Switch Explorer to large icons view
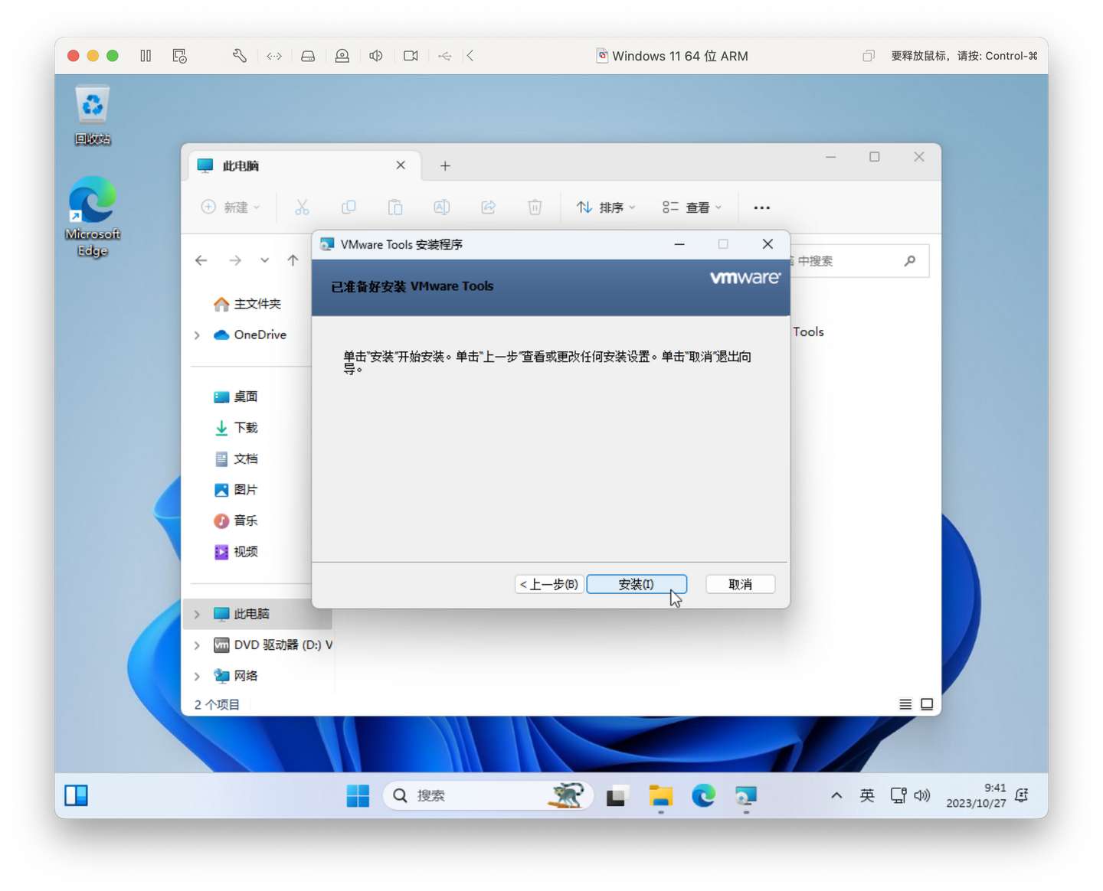Image resolution: width=1103 pixels, height=891 pixels. 927,704
